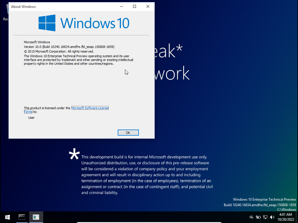Open the Microsoft Software License Terms link
The image size is (298, 223).
click(90, 108)
